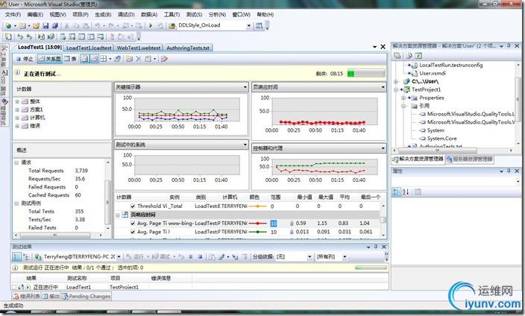Open the 测试(S) menu
Viewport: 525px width, 316px height.
click(x=194, y=14)
